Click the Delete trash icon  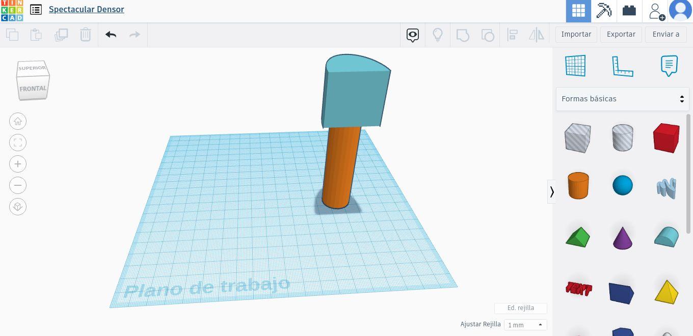(86, 35)
